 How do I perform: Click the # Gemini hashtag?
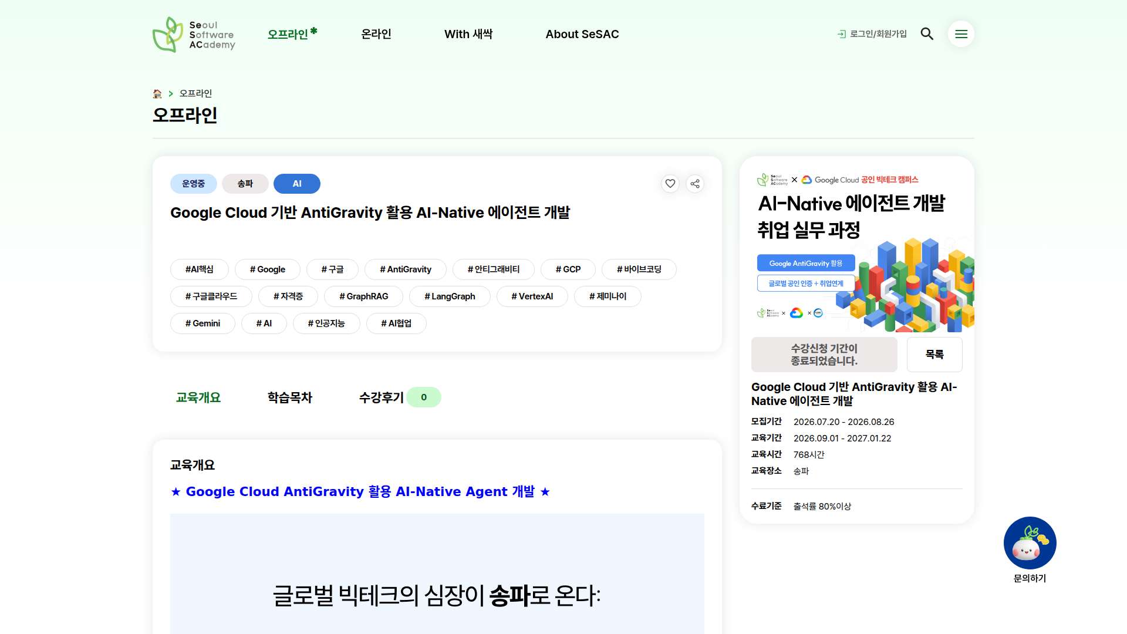pos(203,323)
